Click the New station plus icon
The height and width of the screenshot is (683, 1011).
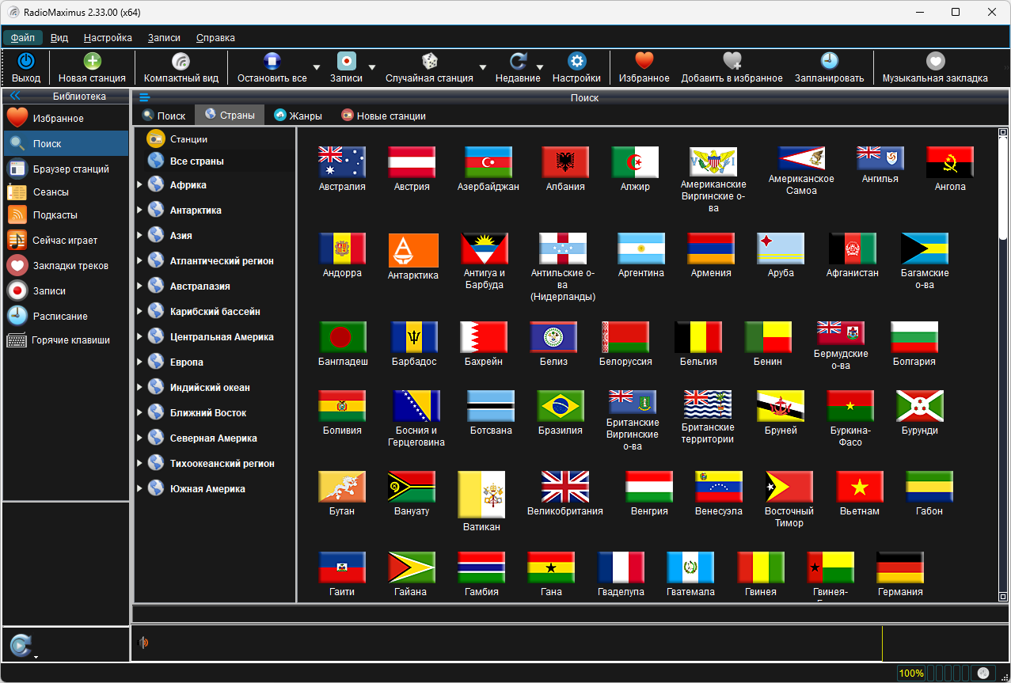click(92, 62)
